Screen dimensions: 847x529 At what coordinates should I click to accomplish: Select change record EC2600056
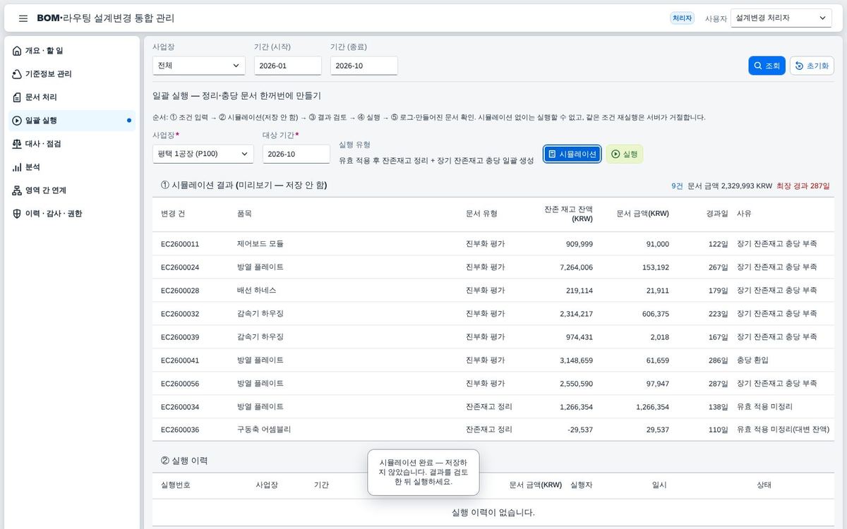[x=180, y=384]
